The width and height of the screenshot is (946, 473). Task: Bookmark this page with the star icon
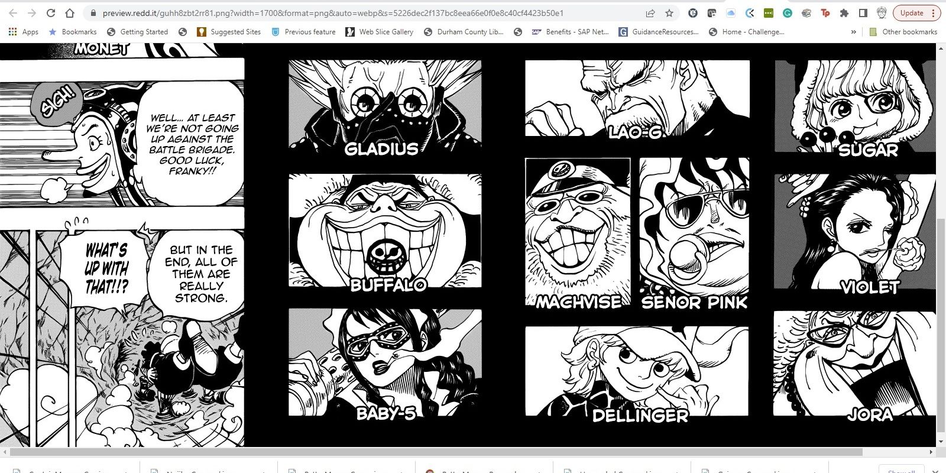tap(669, 13)
